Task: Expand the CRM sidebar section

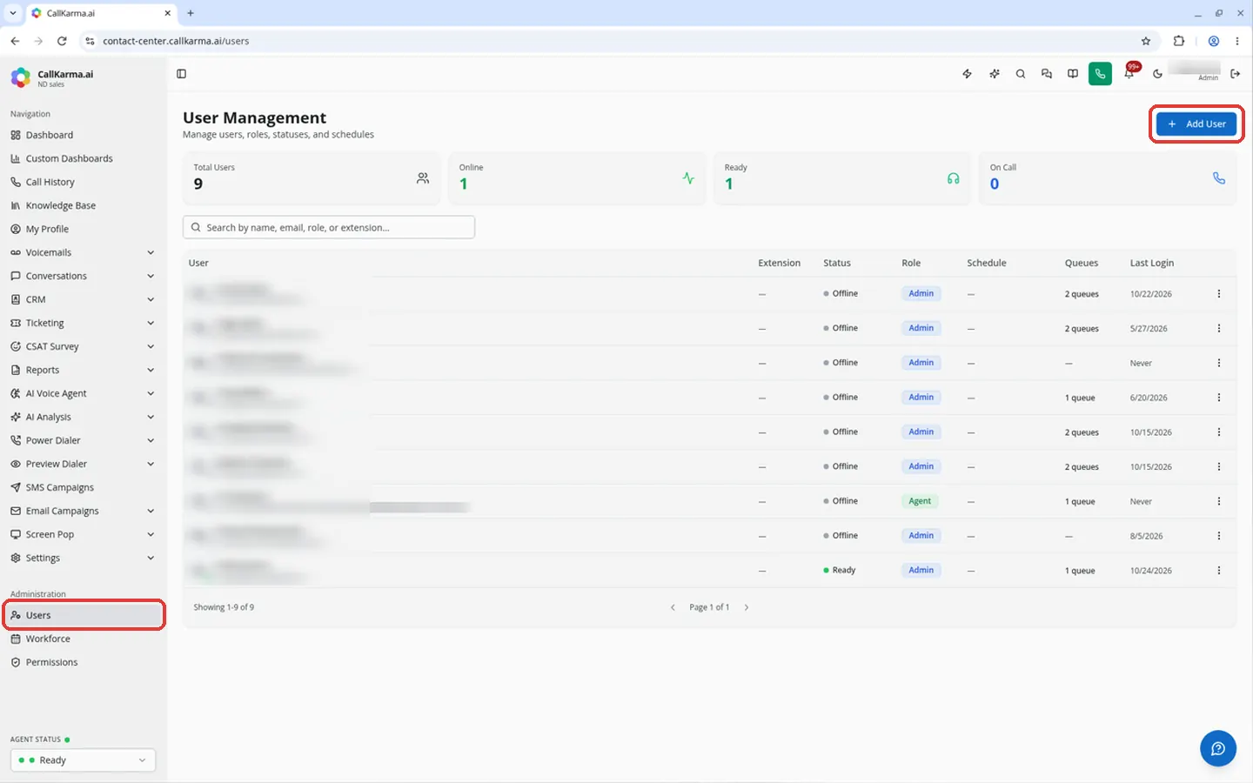Action: coord(83,299)
